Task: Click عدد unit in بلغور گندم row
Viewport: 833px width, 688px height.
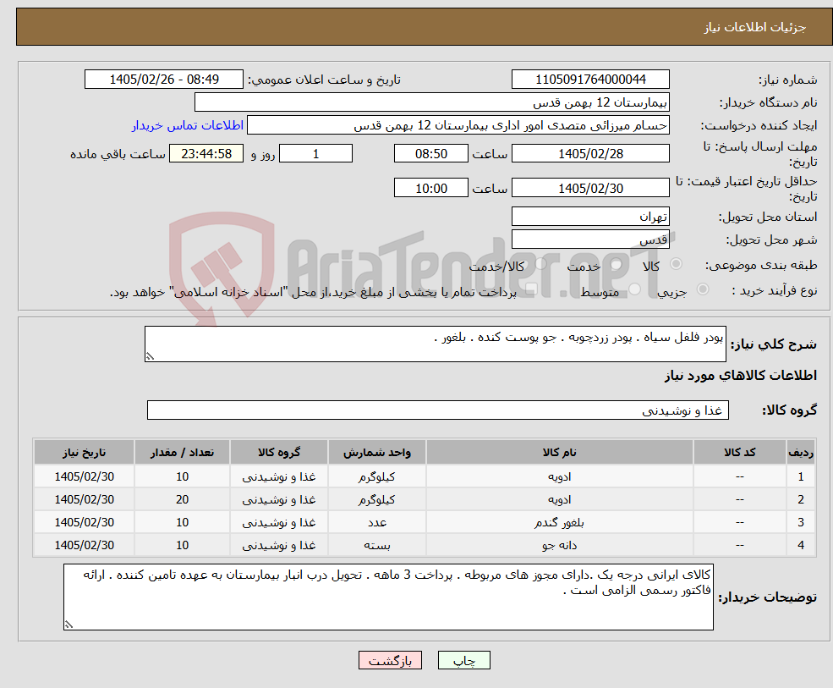Action: (x=376, y=522)
